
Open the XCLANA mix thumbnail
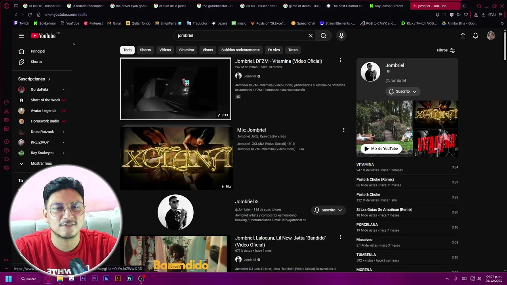pyautogui.click(x=177, y=158)
